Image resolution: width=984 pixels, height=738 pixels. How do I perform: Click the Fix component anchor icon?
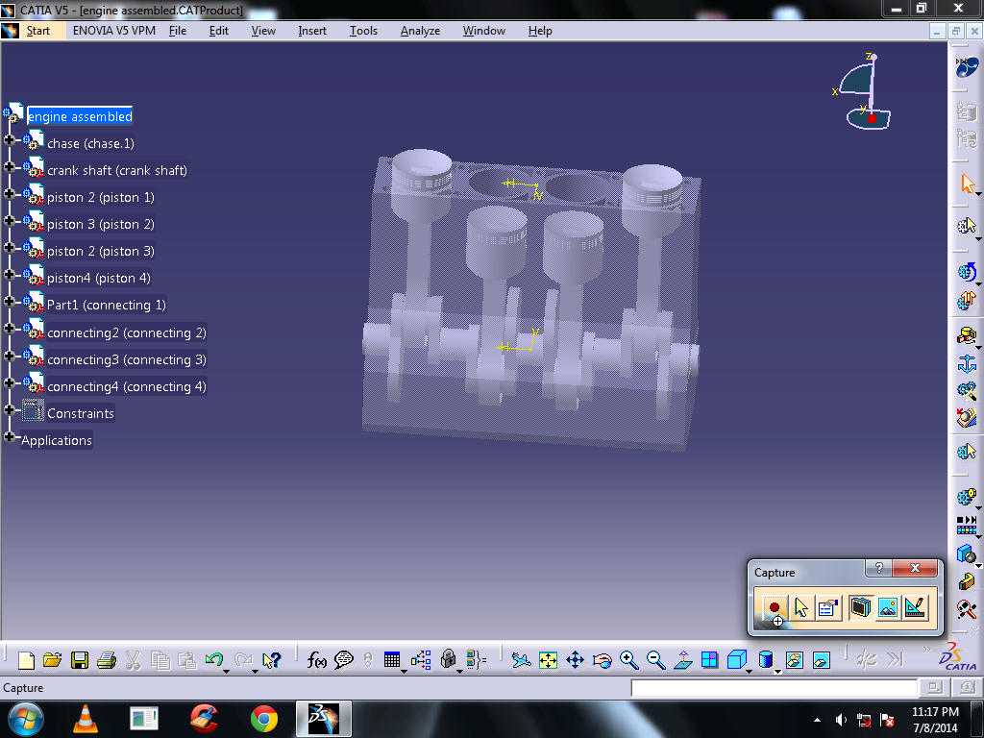pos(967,362)
